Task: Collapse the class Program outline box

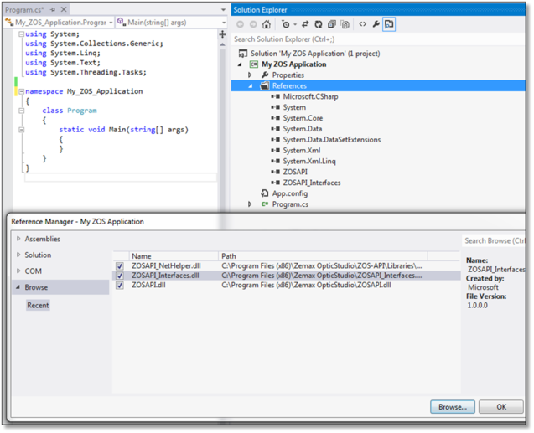Action: coord(22,111)
